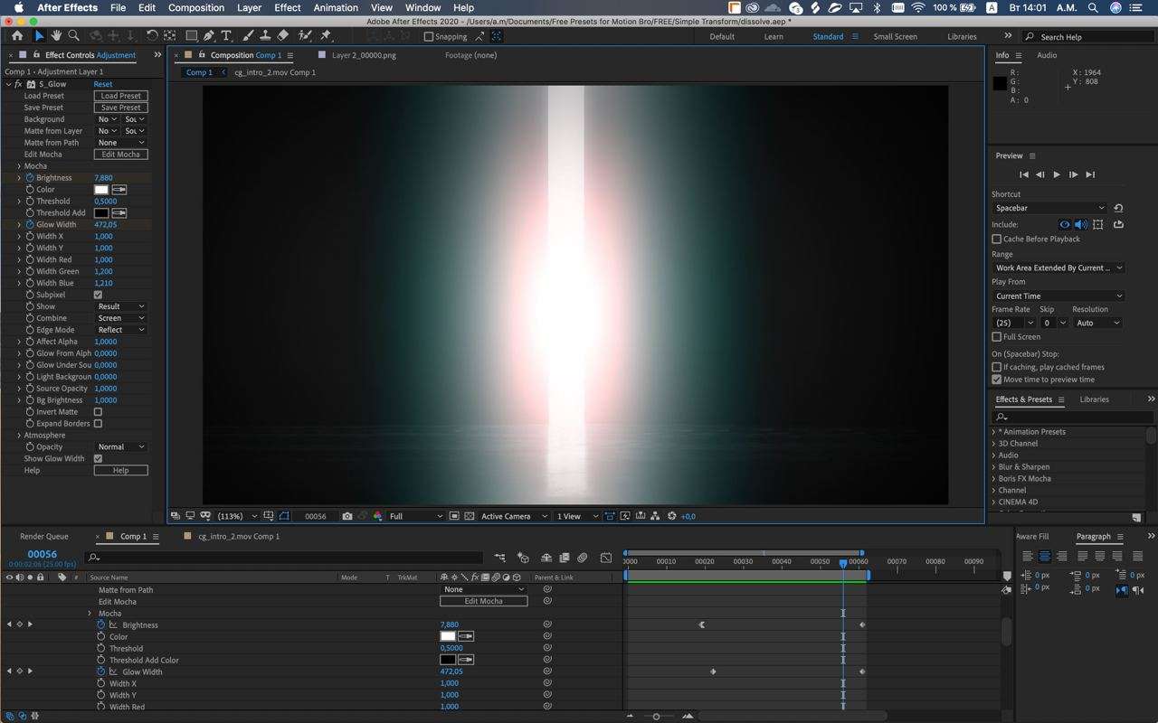Select the Zoom magnifier tool

73,36
